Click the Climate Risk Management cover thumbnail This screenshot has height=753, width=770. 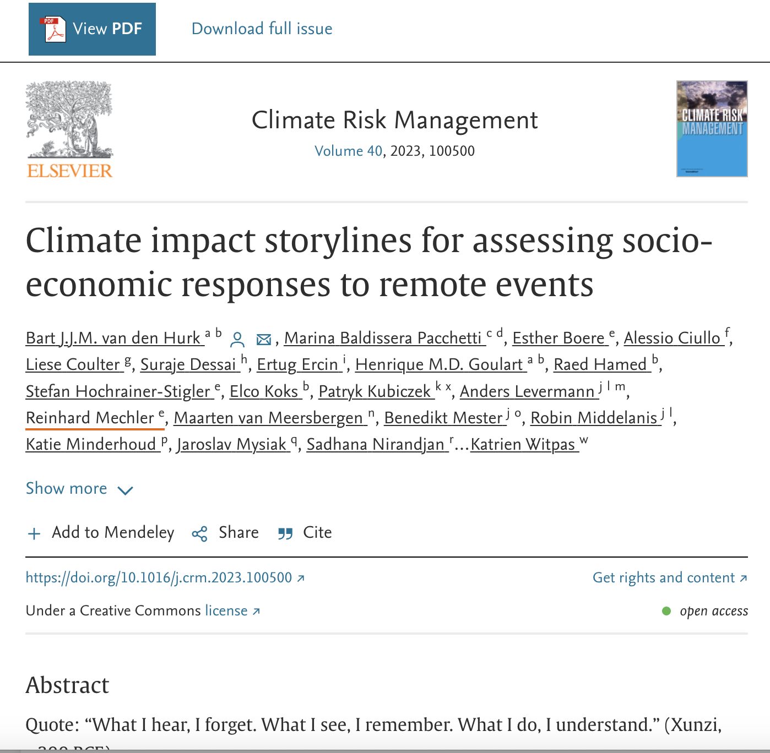click(x=711, y=128)
